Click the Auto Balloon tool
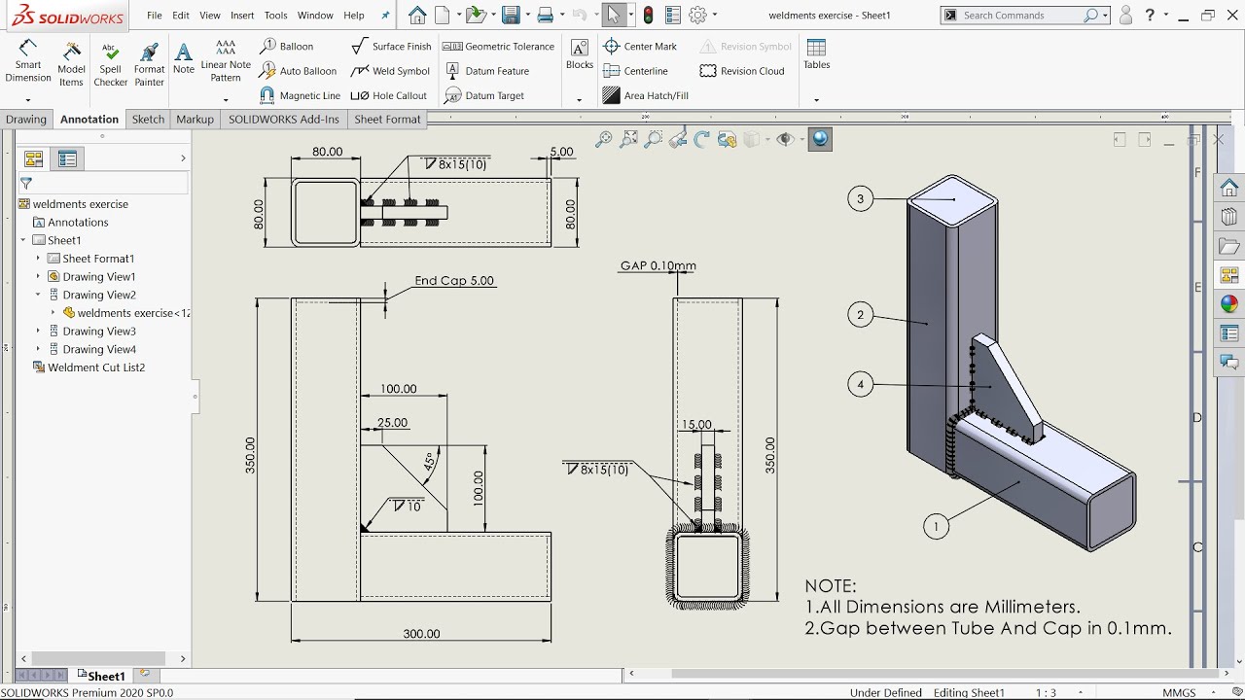Screen dimensions: 1245x700 point(298,71)
